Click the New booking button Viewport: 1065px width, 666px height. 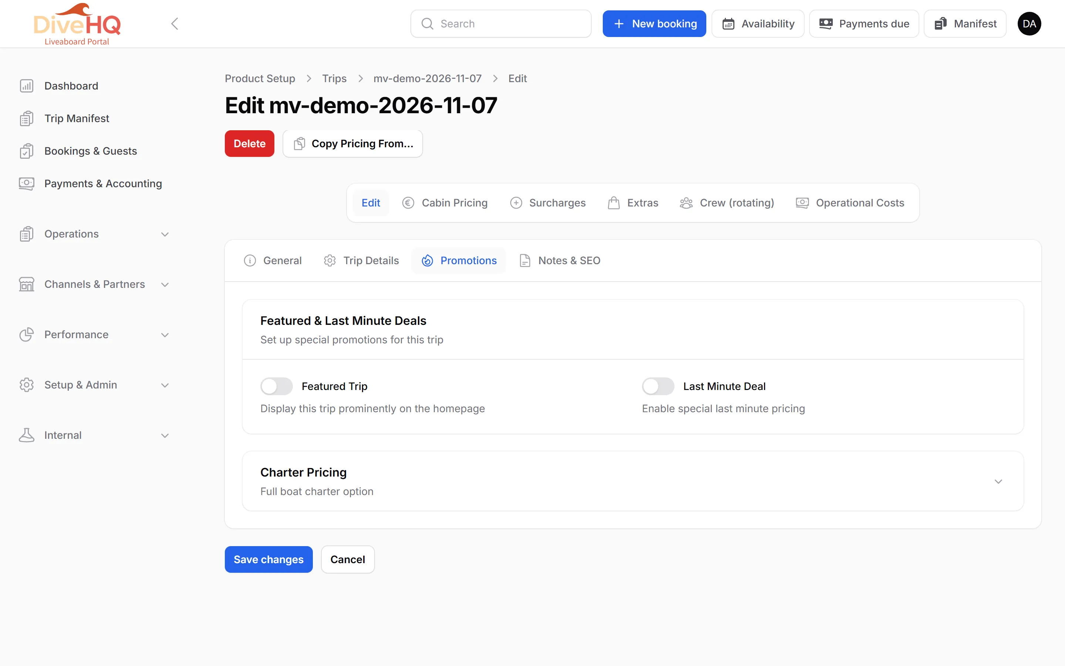click(654, 24)
